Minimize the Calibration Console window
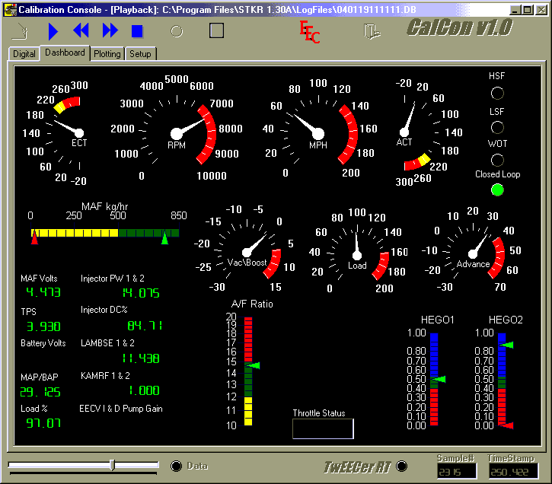This screenshot has height=484, width=552. tap(515, 10)
